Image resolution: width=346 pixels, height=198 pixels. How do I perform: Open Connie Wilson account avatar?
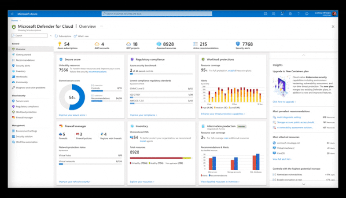pyautogui.click(x=334, y=14)
